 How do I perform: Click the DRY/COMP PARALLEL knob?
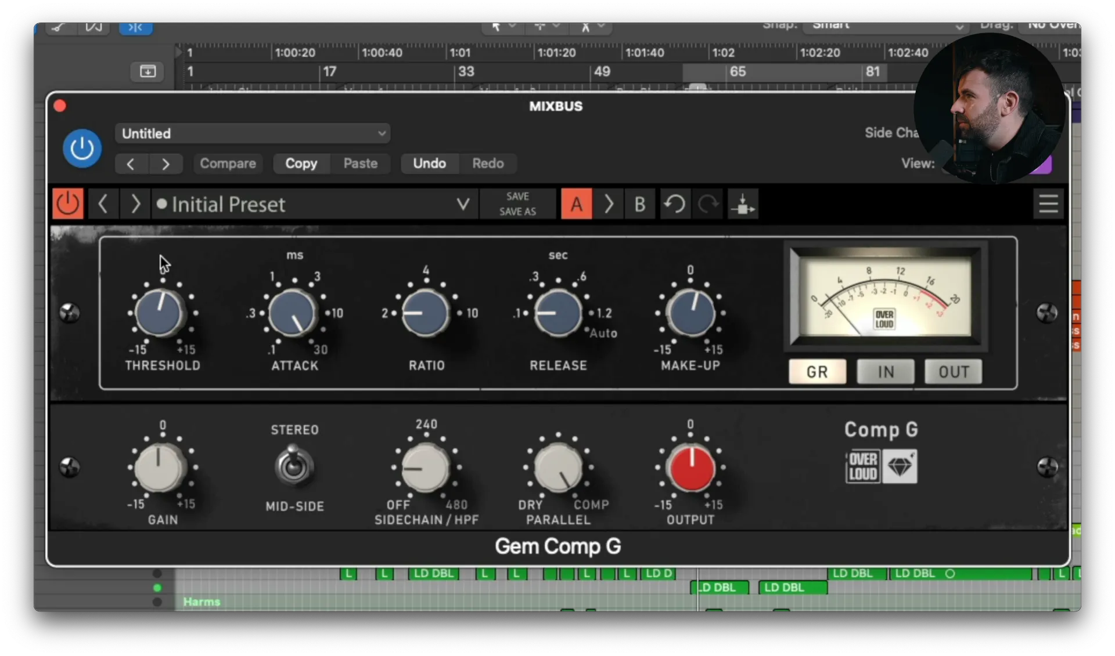557,467
